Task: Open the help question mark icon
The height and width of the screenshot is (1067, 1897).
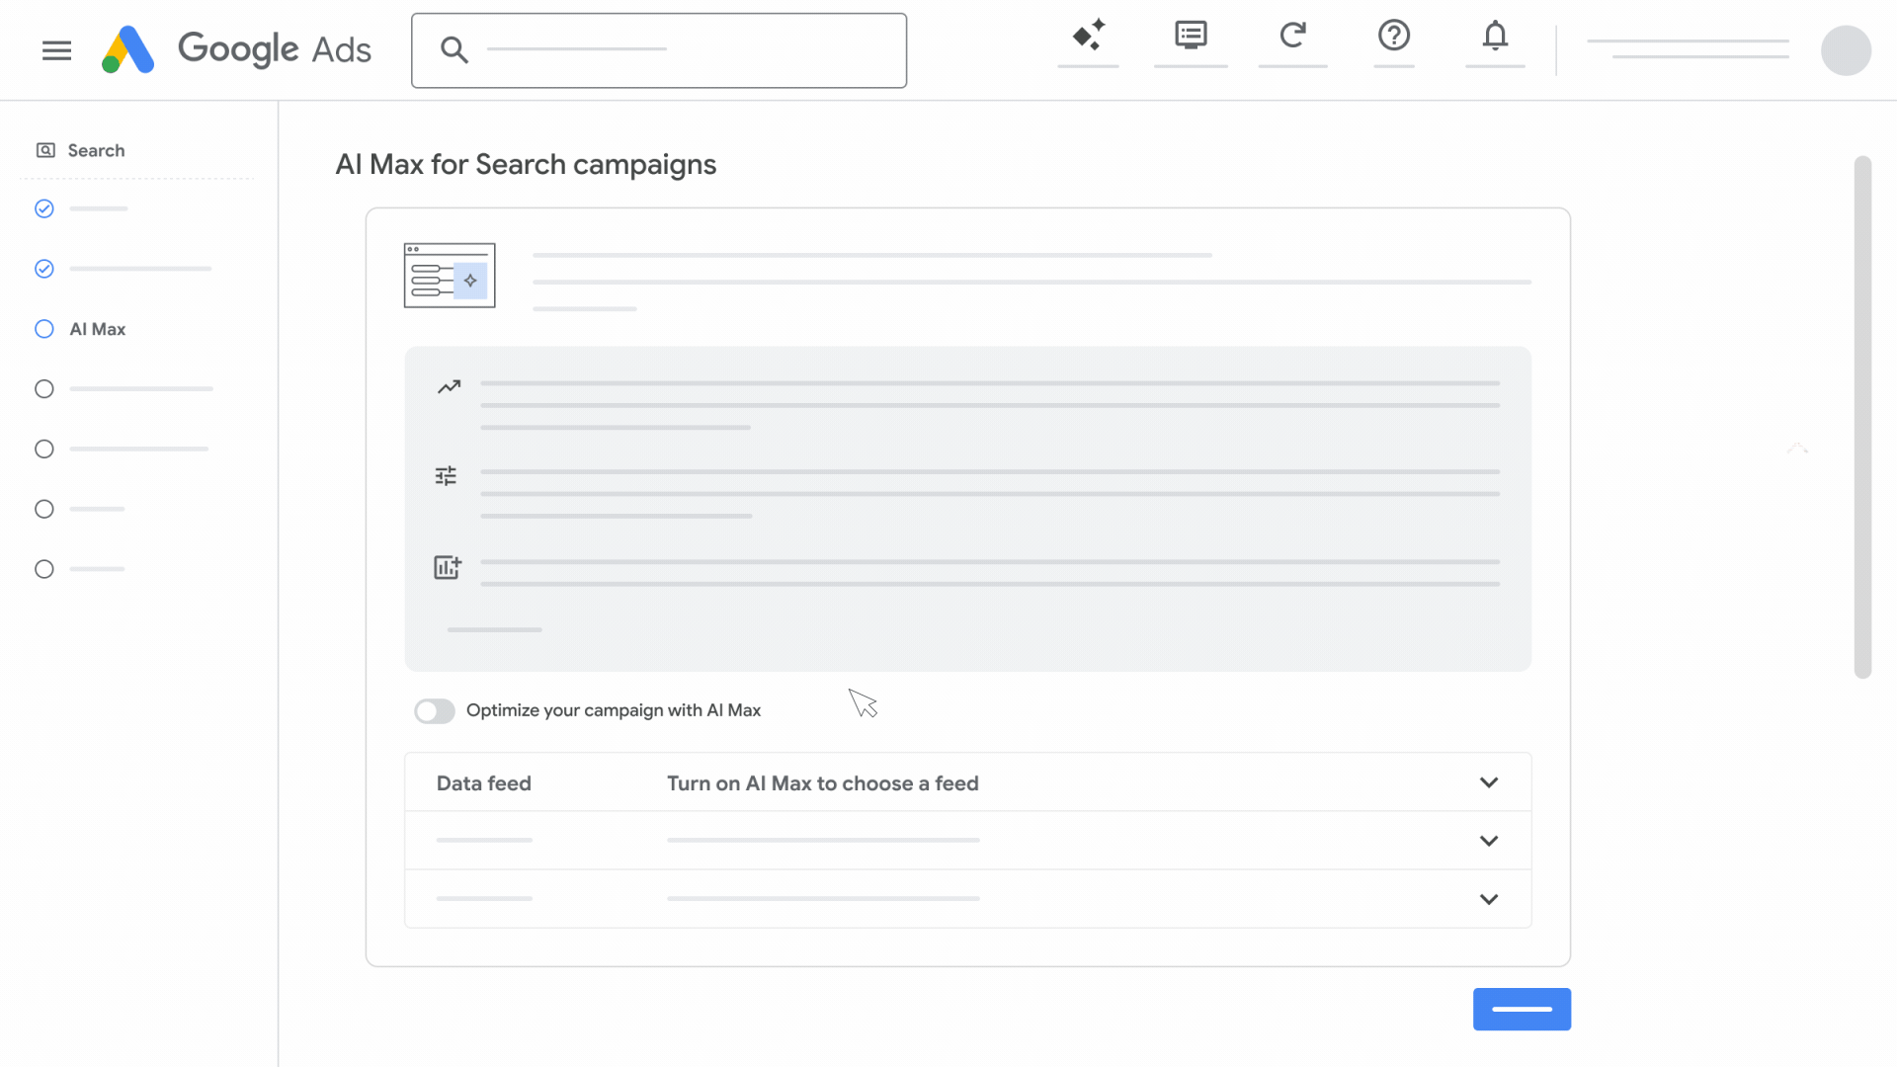Action: tap(1394, 36)
